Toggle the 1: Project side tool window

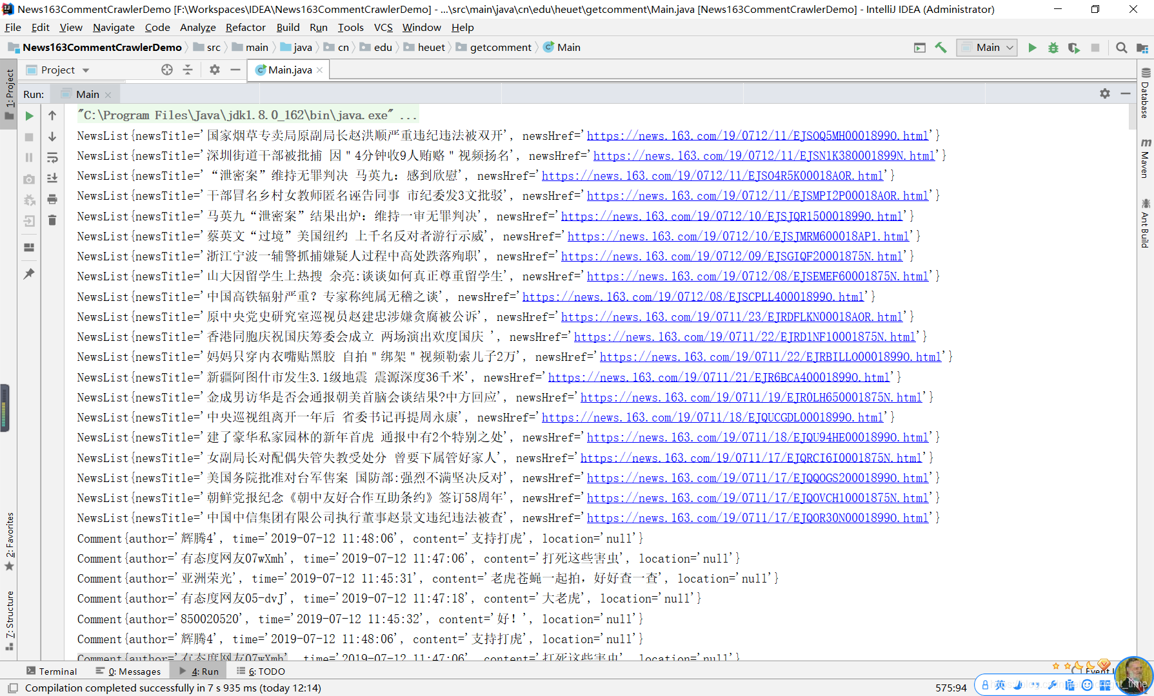coord(9,94)
